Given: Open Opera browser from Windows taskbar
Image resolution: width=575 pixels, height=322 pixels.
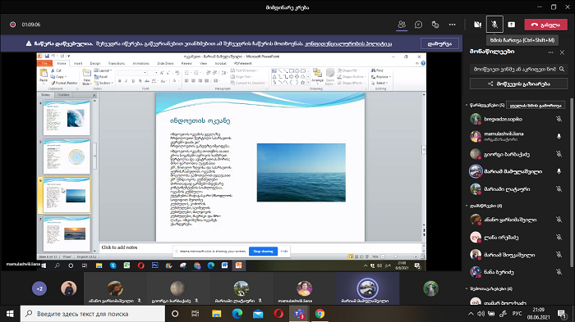Looking at the screenshot, I should pos(278,314).
